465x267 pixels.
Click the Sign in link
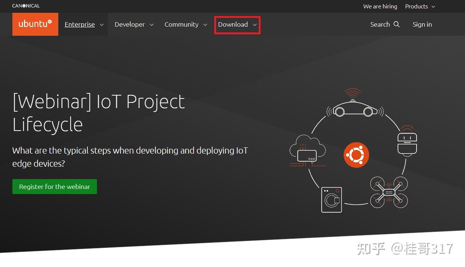point(422,24)
